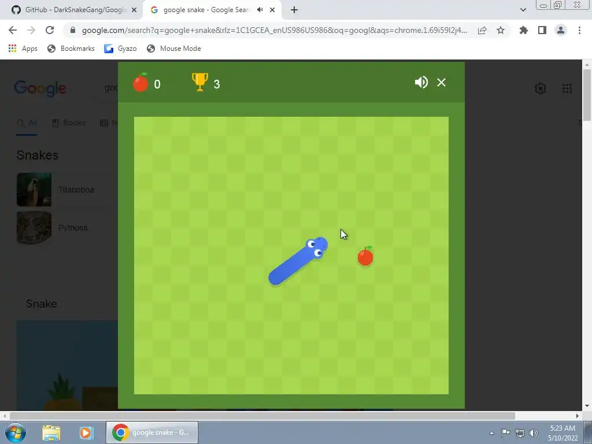The height and width of the screenshot is (444, 592).
Task: Open Windows Explorer from the taskbar
Action: (51, 432)
